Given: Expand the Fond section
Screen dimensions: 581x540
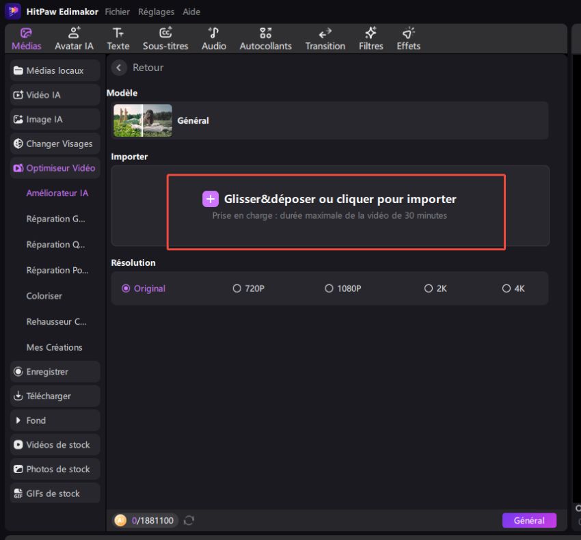Looking at the screenshot, I should [55, 420].
